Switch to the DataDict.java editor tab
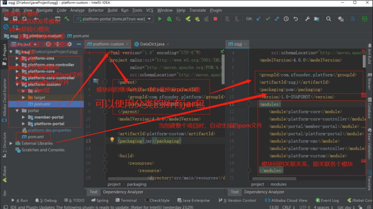Viewport: 373px width, 209px height. [x=152, y=44]
